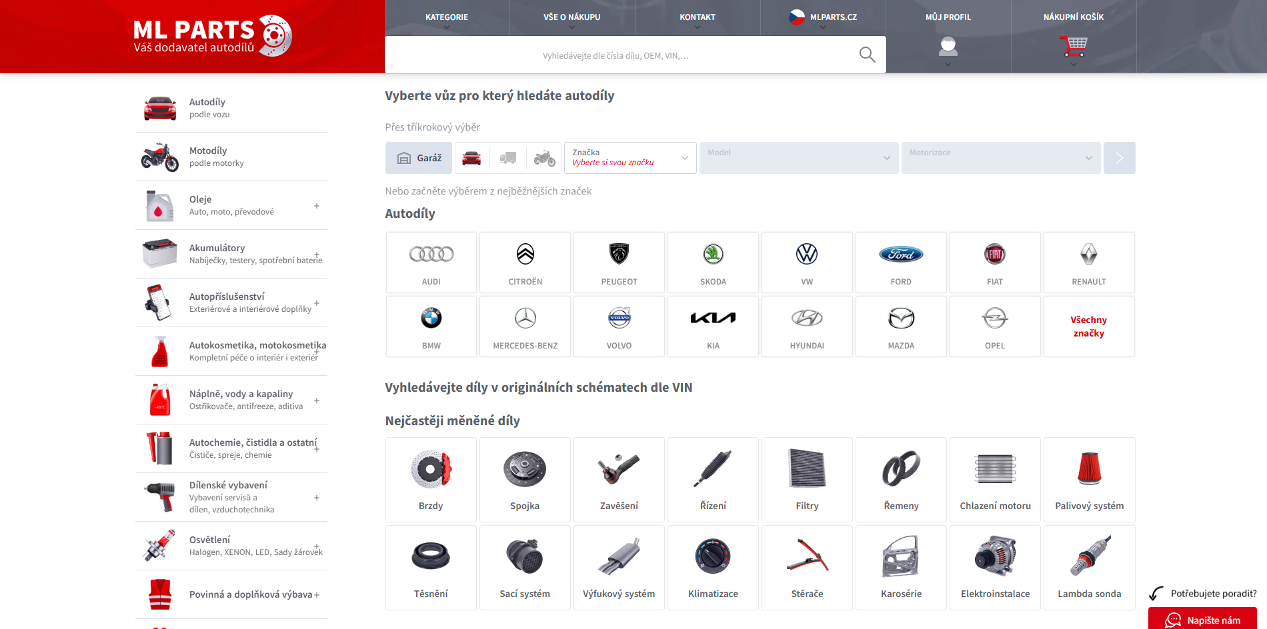Open the Brzdy brake parts tile
The image size is (1267, 629).
pyautogui.click(x=431, y=480)
